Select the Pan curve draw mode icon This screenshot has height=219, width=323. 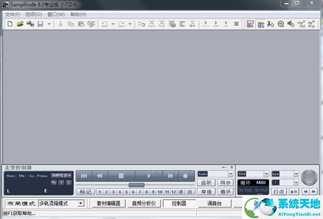point(312,24)
